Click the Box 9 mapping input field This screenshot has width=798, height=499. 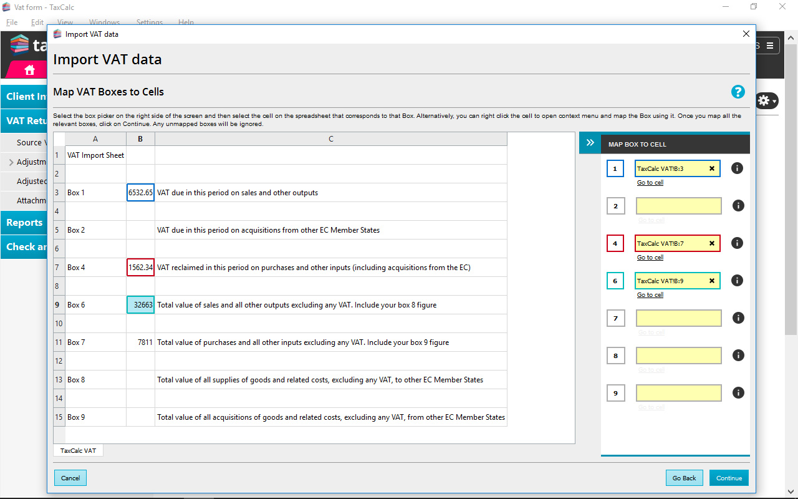point(678,393)
